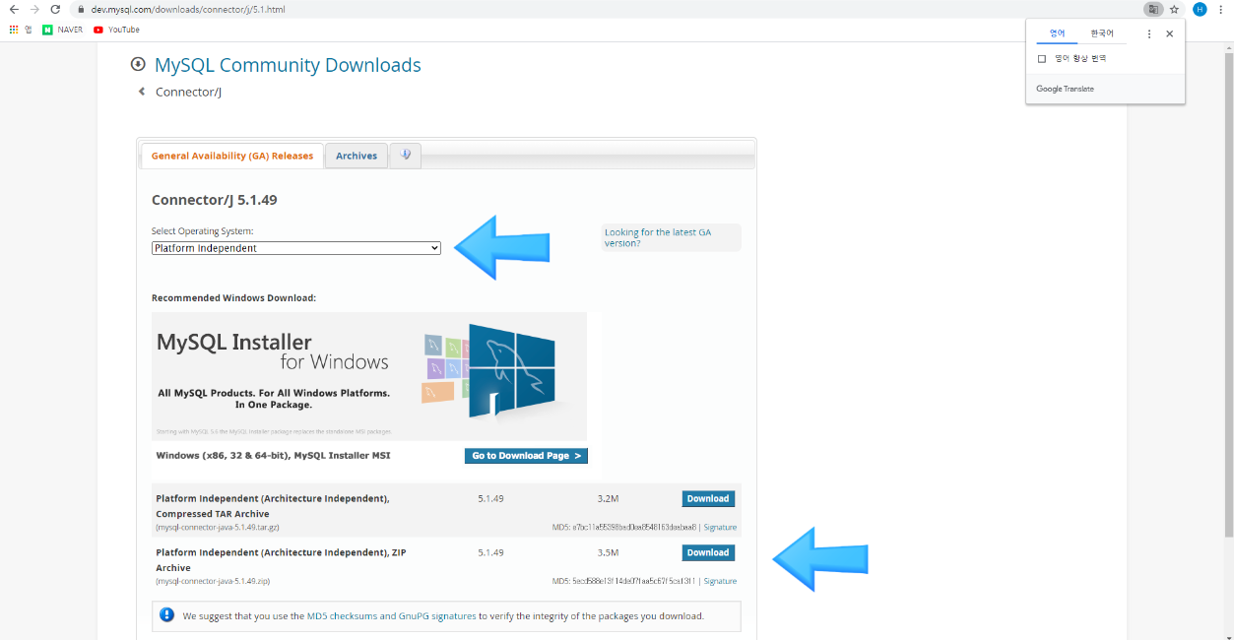1234x640 pixels.
Task: Open translate popup options (three dots)
Action: (x=1148, y=33)
